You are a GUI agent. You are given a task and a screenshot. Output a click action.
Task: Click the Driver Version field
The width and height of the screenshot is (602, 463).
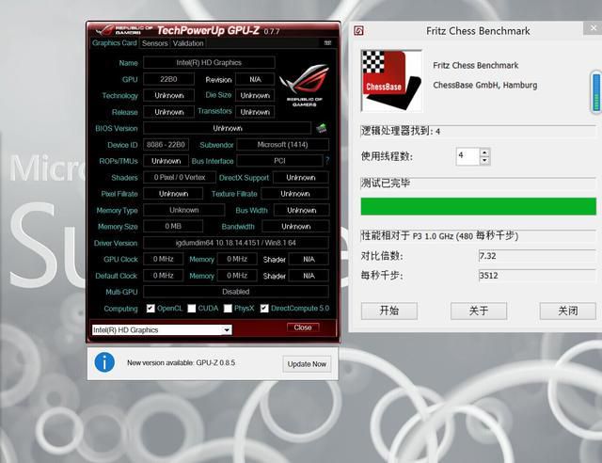tap(236, 243)
